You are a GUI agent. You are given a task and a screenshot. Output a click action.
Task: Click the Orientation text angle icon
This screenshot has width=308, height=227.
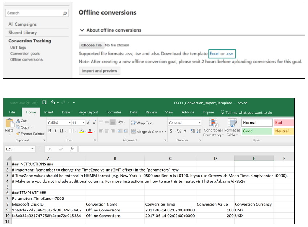[x=120, y=123]
